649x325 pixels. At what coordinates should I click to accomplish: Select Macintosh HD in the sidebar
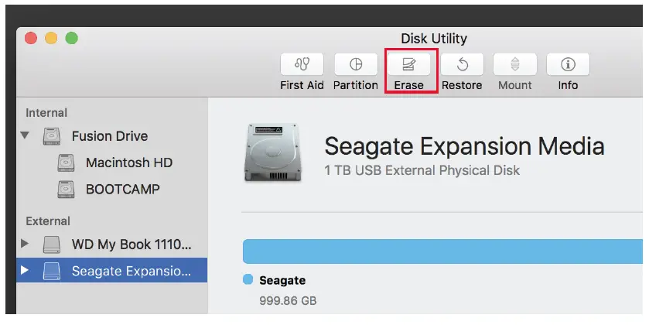point(128,162)
